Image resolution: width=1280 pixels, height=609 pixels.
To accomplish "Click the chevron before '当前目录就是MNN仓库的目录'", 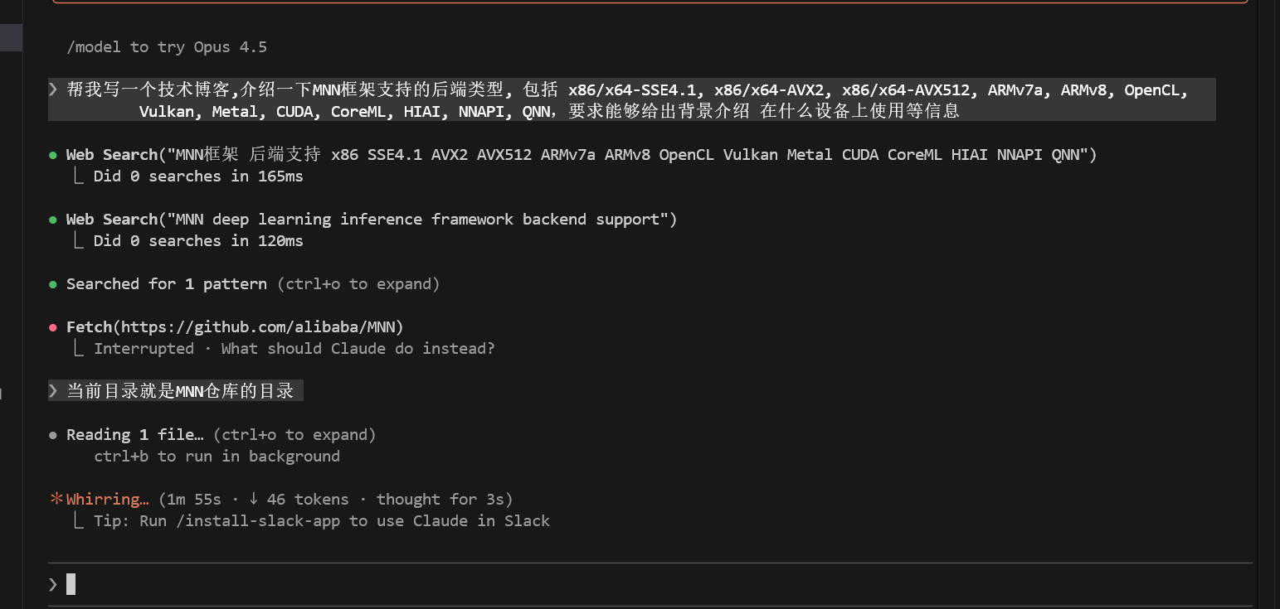I will click(54, 391).
